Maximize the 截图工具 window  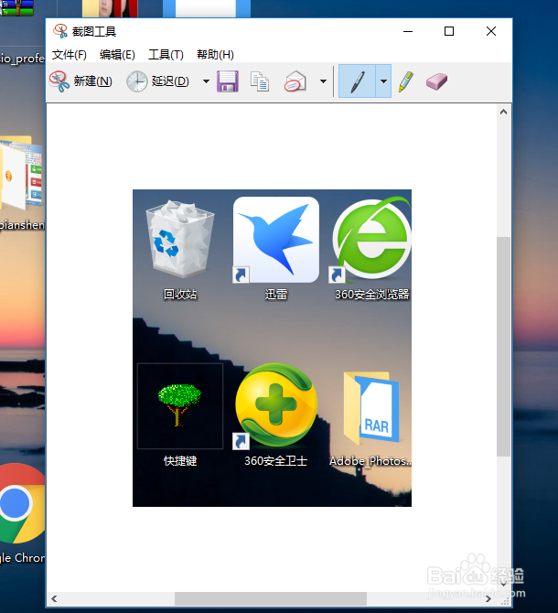tap(449, 31)
